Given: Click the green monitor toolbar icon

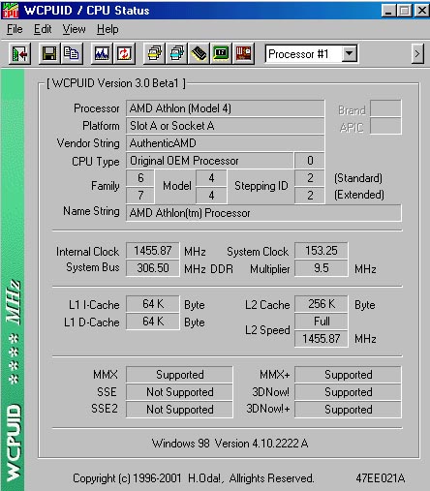Looking at the screenshot, I should tap(221, 53).
